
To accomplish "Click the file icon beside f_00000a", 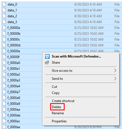I will coord(4,28).
